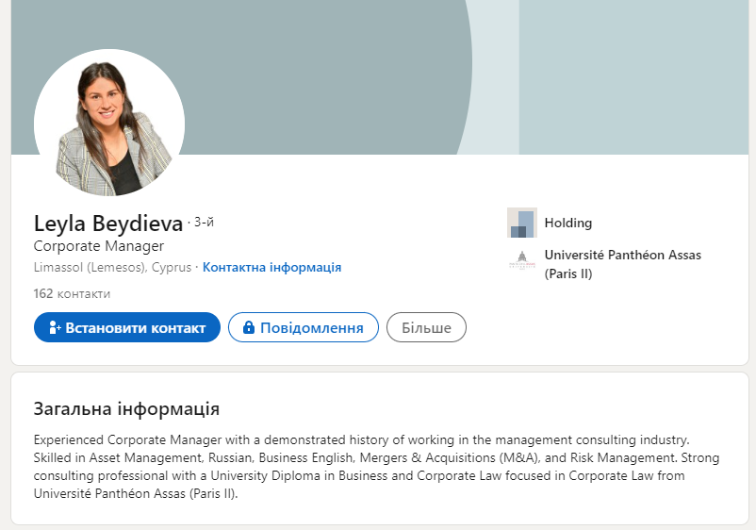Open the Контактна інформація link
The width and height of the screenshot is (756, 530).
[x=271, y=267]
